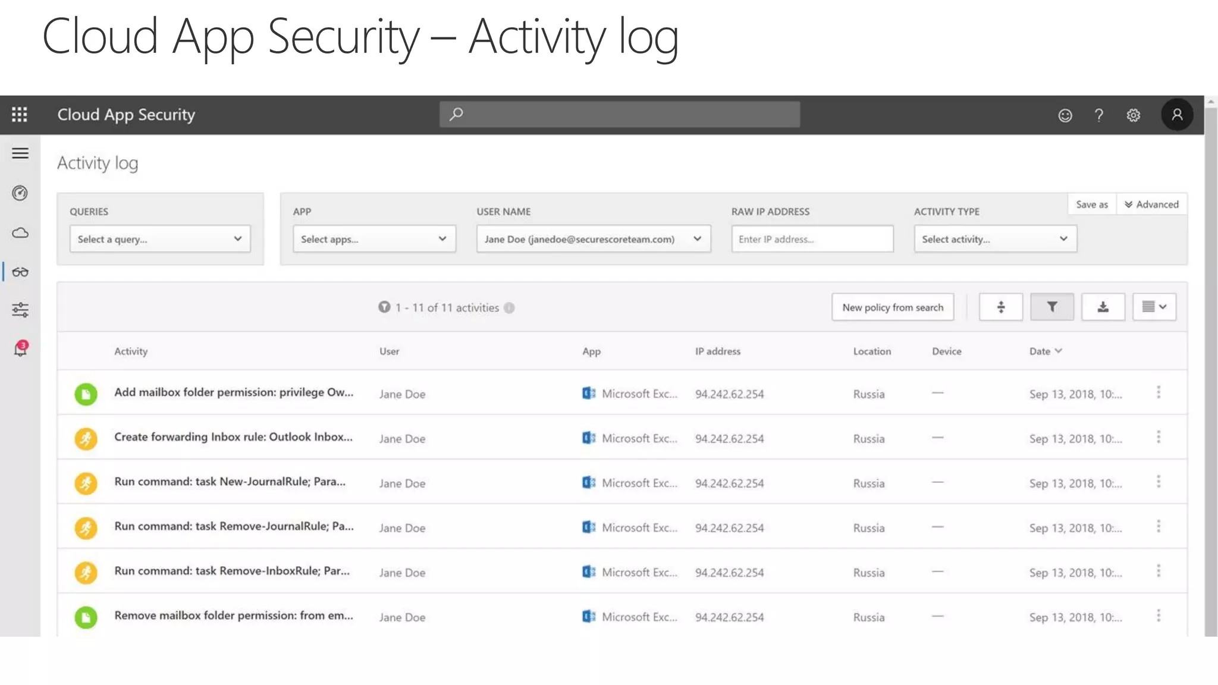The width and height of the screenshot is (1218, 685).
Task: Click the settings gear icon in header
Action: 1134,115
